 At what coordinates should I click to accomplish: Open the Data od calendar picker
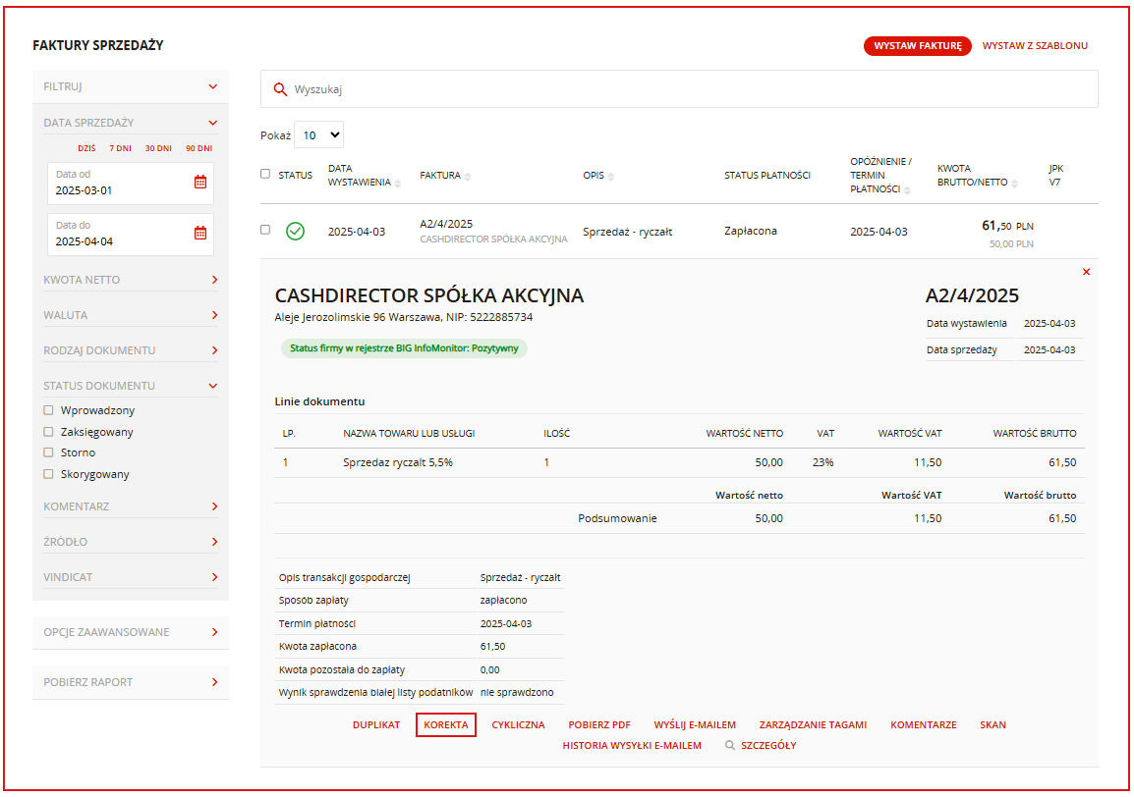coord(200,183)
